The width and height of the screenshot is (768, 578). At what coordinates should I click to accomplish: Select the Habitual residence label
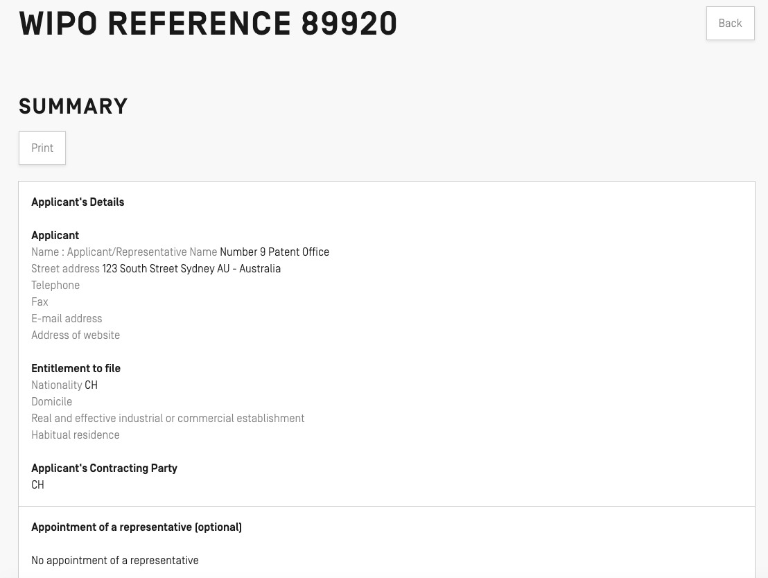(x=76, y=435)
